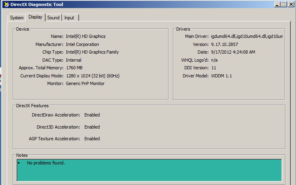Click Enabled beside AGP Texture Acceleration

92,139
